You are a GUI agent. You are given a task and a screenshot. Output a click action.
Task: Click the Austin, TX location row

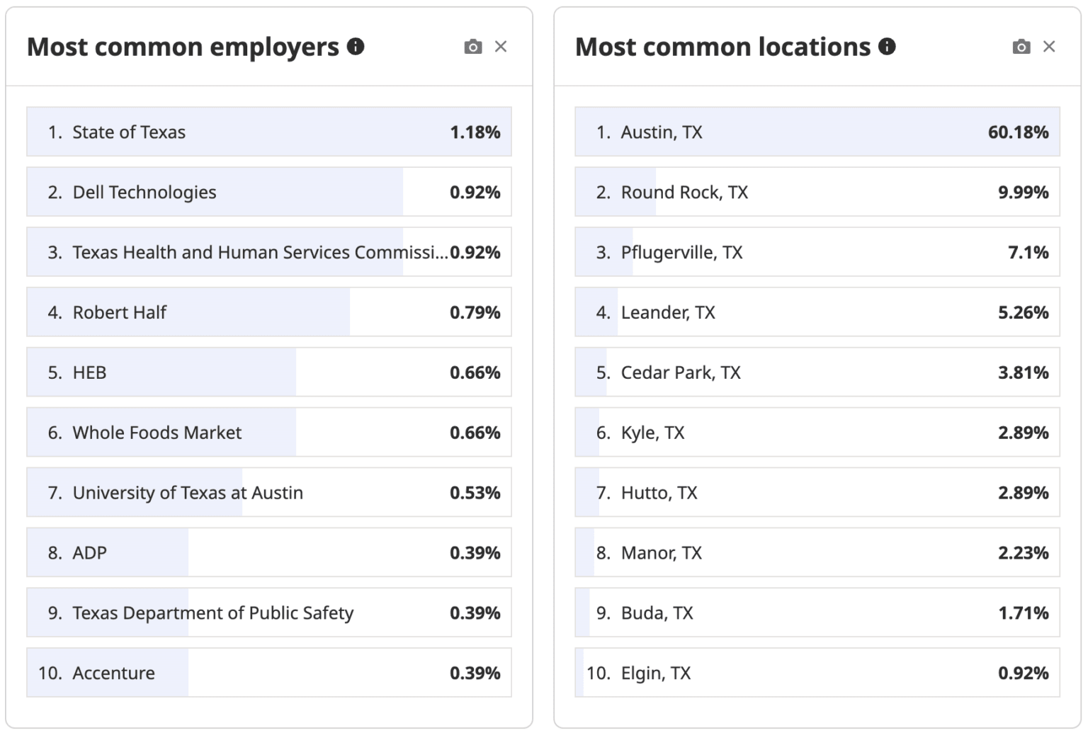click(816, 132)
